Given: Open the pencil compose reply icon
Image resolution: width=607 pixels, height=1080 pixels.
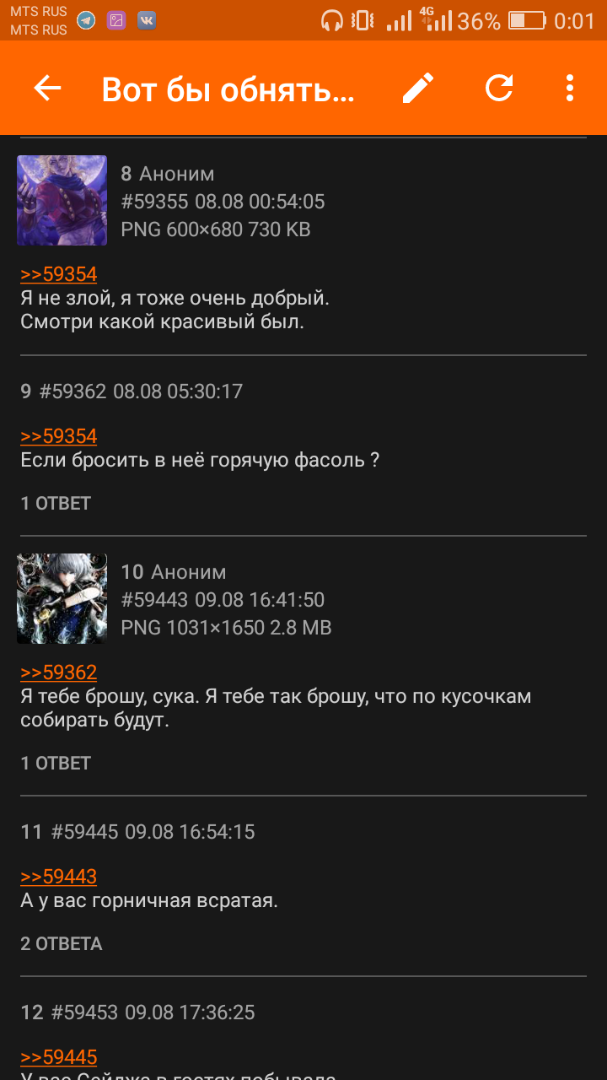Looking at the screenshot, I should (x=418, y=88).
